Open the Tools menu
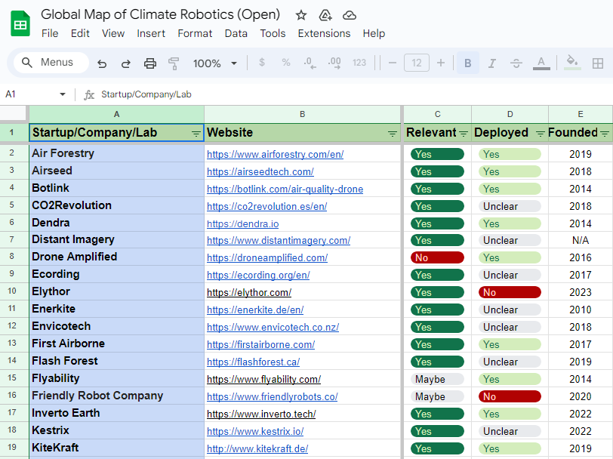Screen dimensions: 613x459 coord(273,34)
